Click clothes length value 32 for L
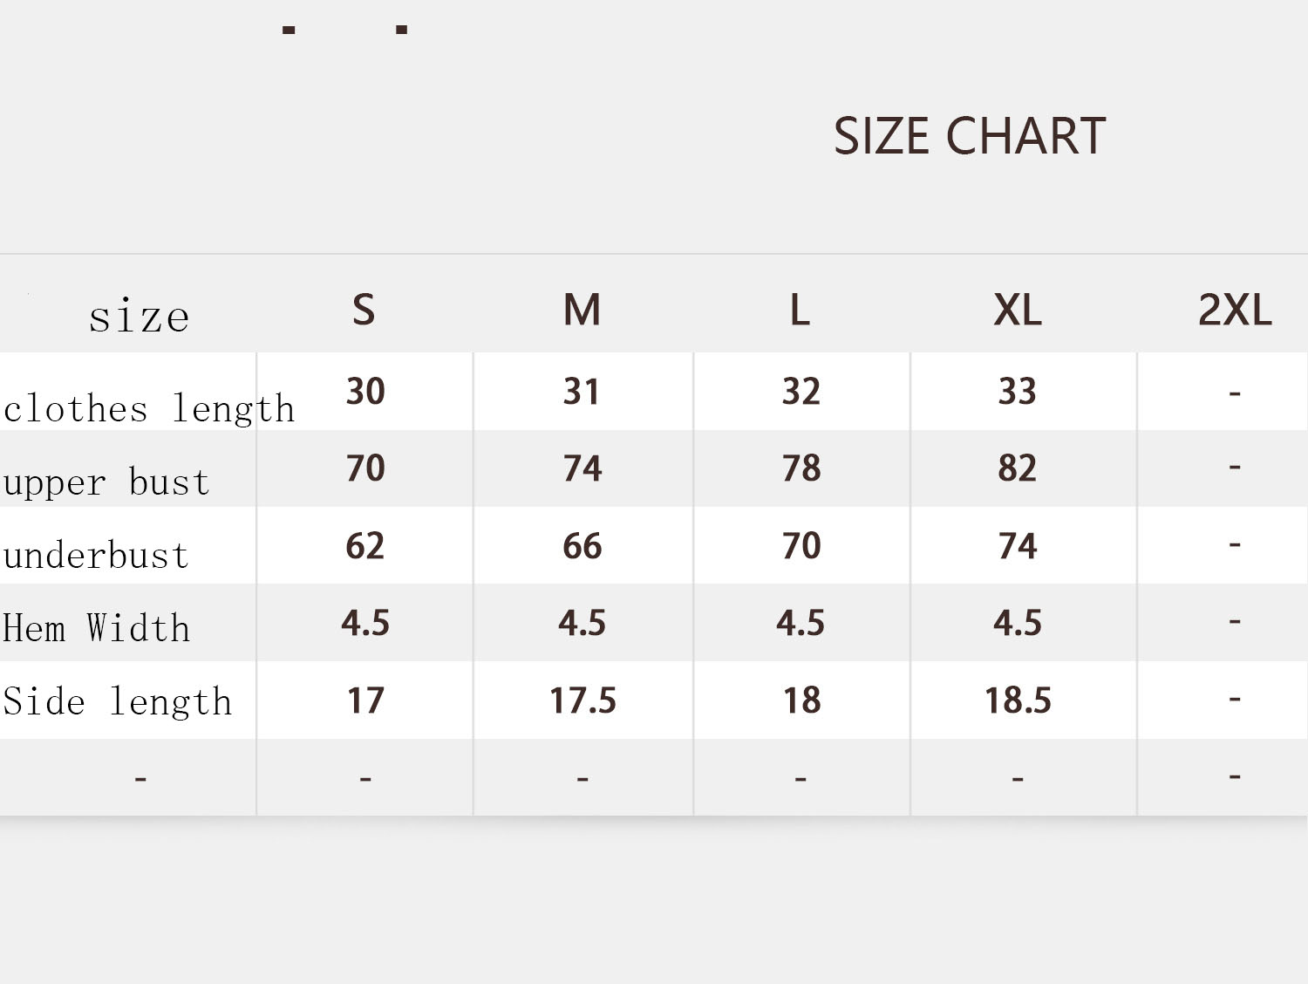 pos(800,392)
